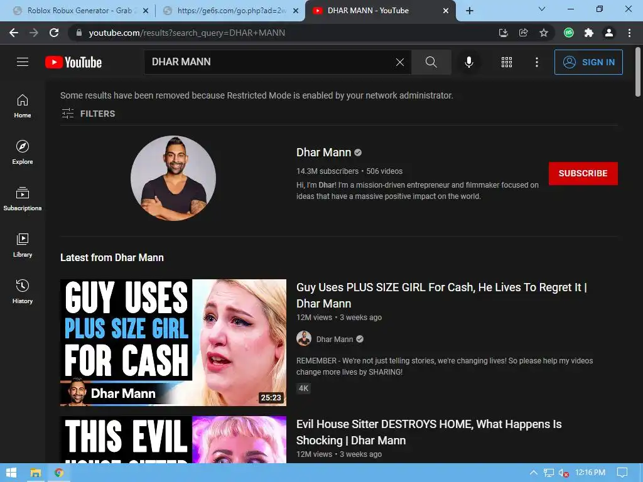Click the share page icon in address bar
Screen dimensions: 643x482
pos(524,33)
